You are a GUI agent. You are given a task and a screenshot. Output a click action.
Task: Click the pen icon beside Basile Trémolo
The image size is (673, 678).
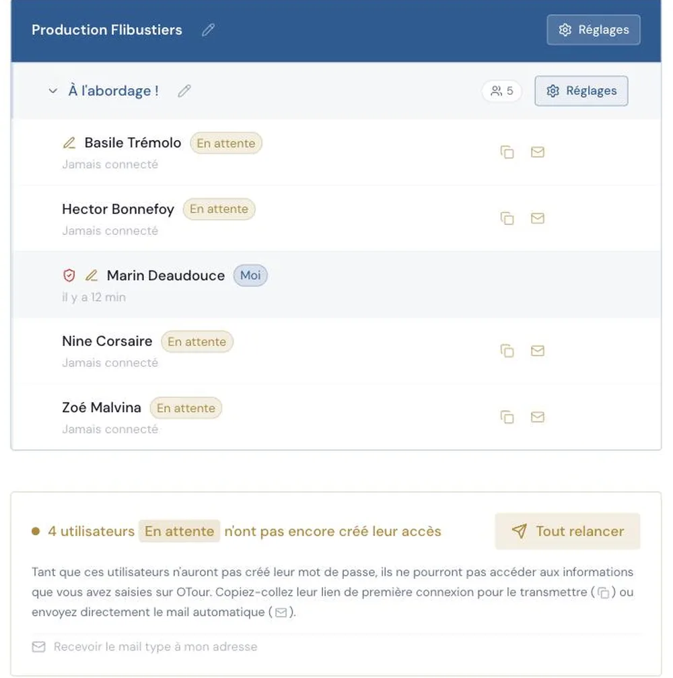click(69, 143)
